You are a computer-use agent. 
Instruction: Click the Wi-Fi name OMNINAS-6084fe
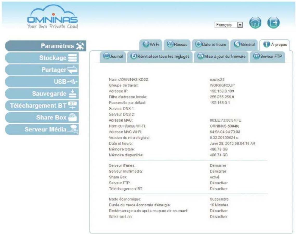225,126
